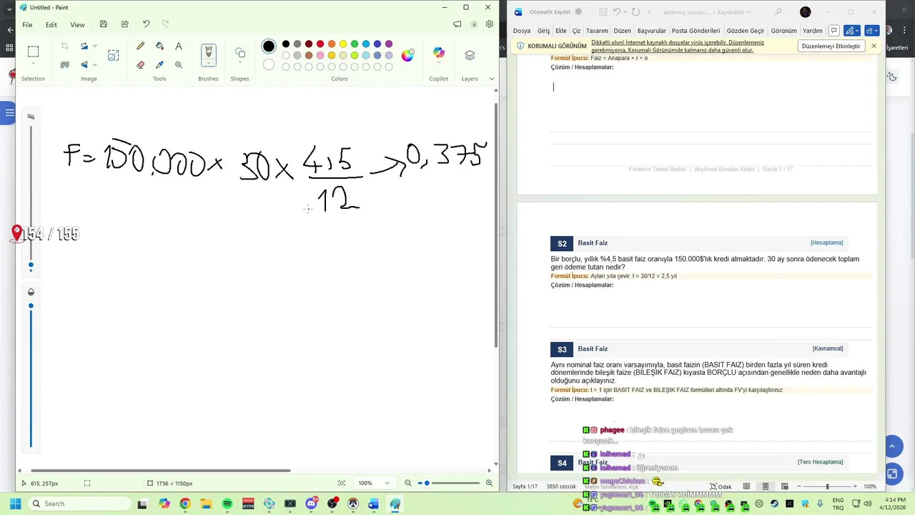Expand the Flip options arrow

[94, 64]
